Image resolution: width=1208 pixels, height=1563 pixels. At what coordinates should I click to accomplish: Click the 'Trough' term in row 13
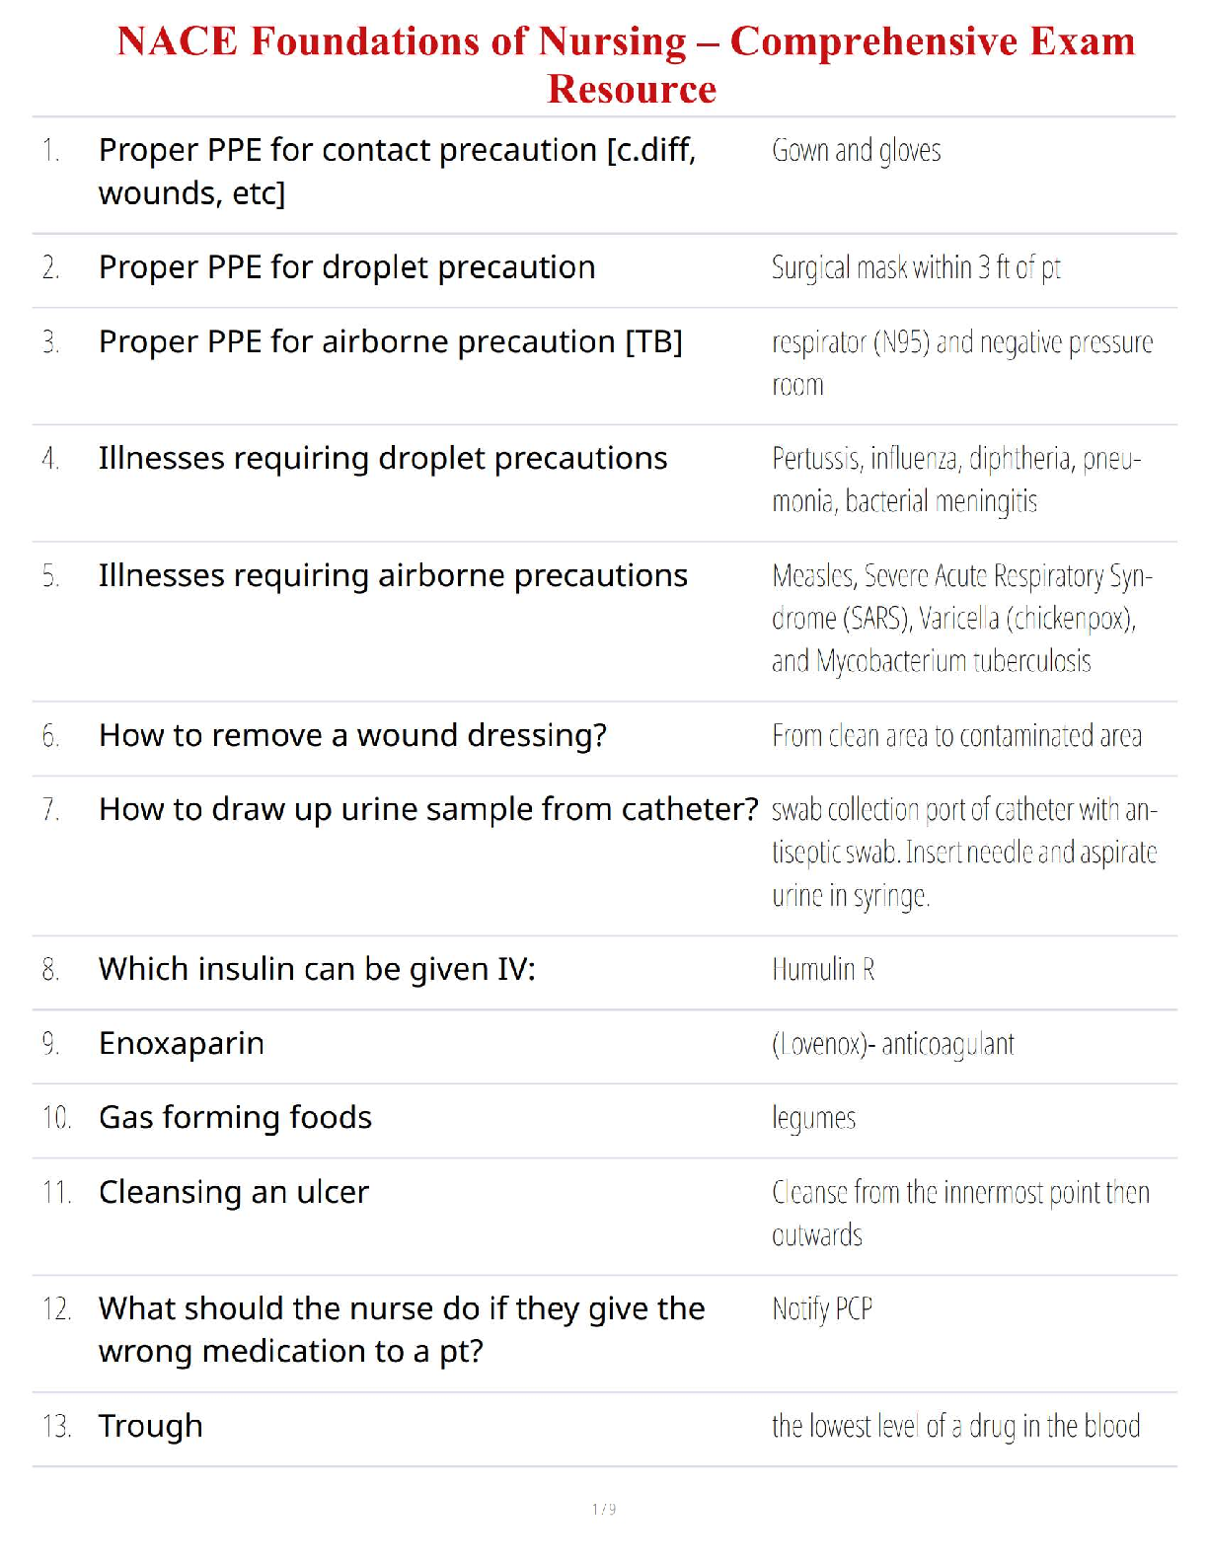coord(151,1427)
